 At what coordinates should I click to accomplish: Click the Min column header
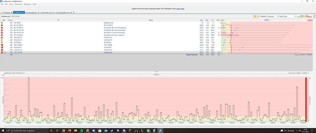[x=207, y=20]
